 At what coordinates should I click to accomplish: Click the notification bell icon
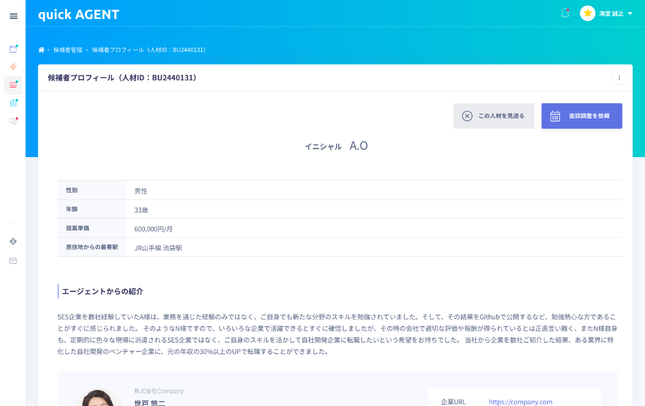(565, 13)
